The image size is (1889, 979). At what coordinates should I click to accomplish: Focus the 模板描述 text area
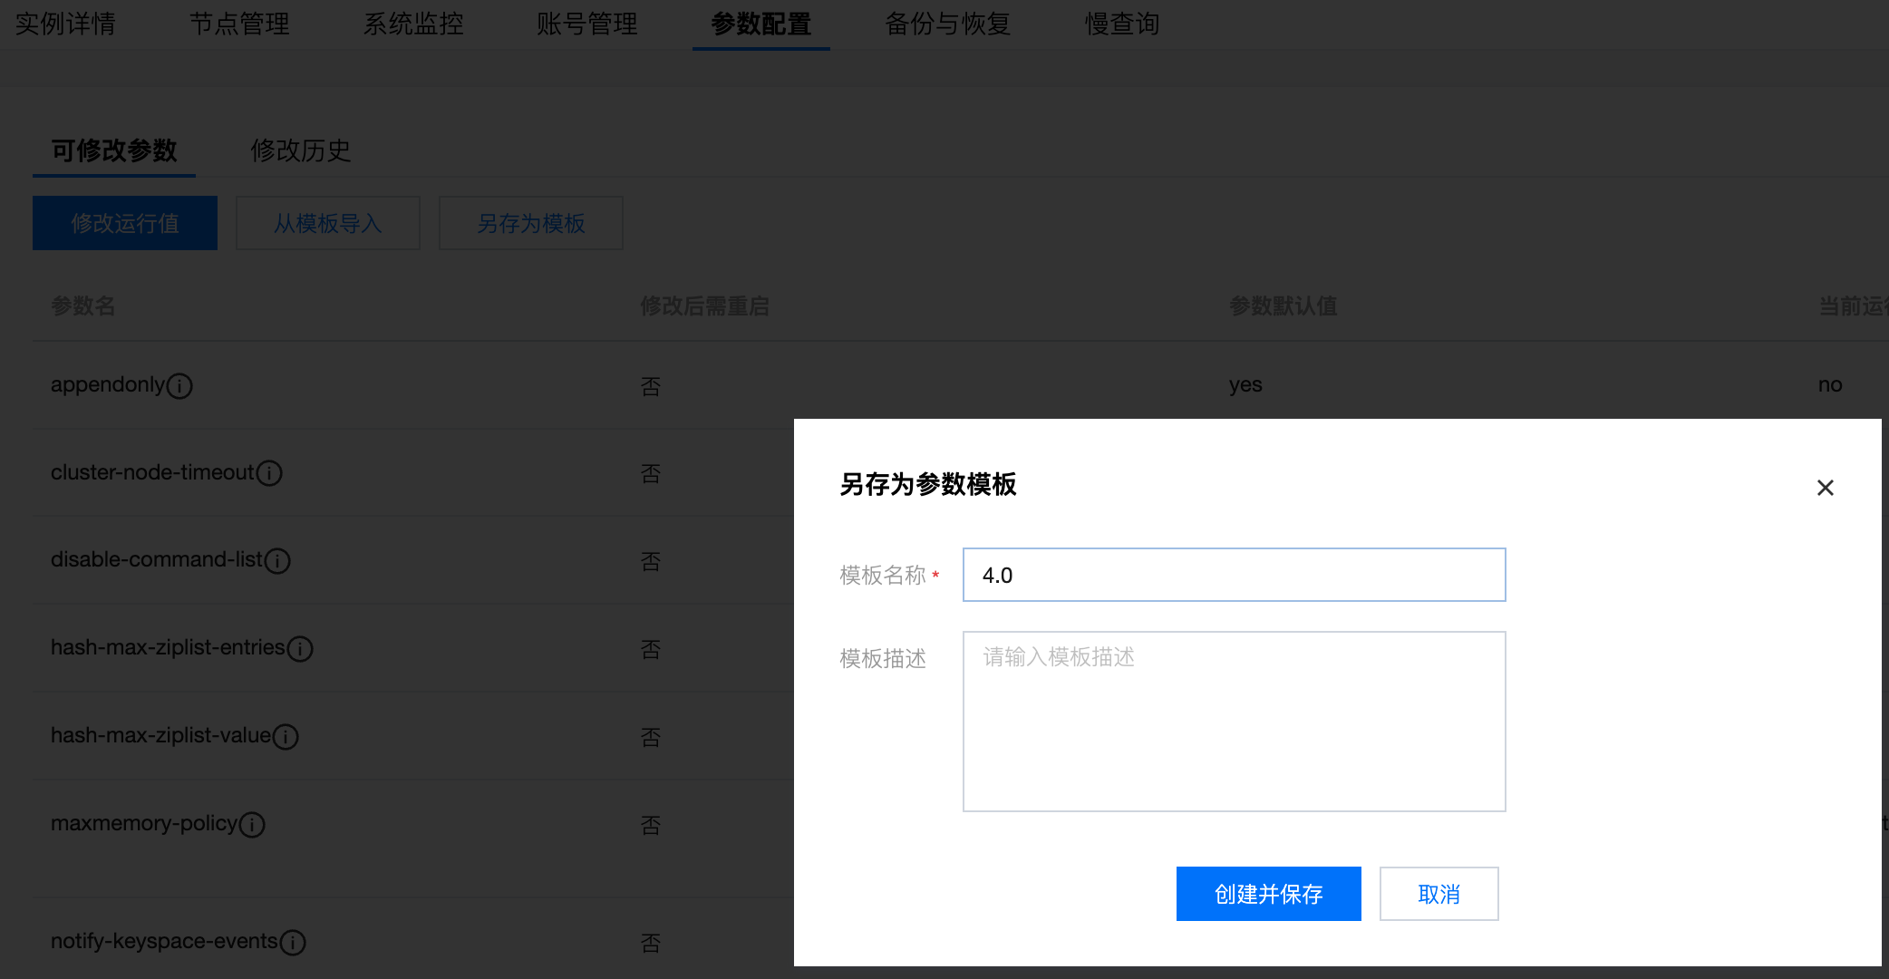tap(1234, 721)
